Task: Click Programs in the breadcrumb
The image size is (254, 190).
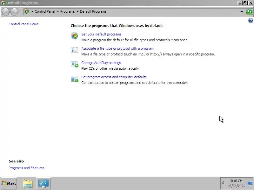Action: click(68, 11)
